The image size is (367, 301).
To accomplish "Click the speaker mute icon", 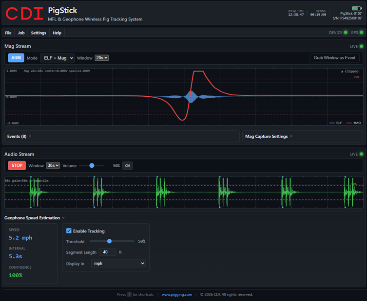I will 127,166.
